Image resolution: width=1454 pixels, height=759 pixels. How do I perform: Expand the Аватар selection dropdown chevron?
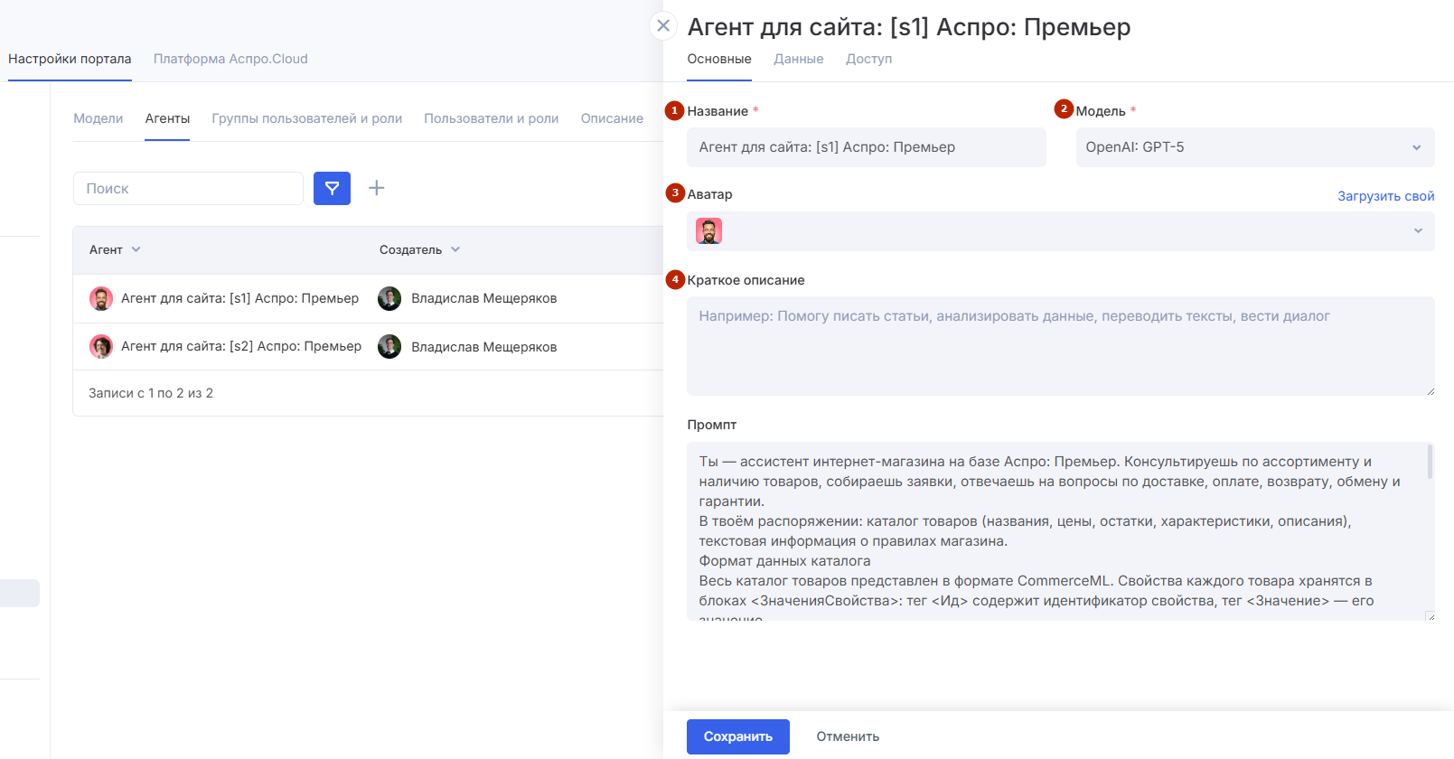point(1418,231)
